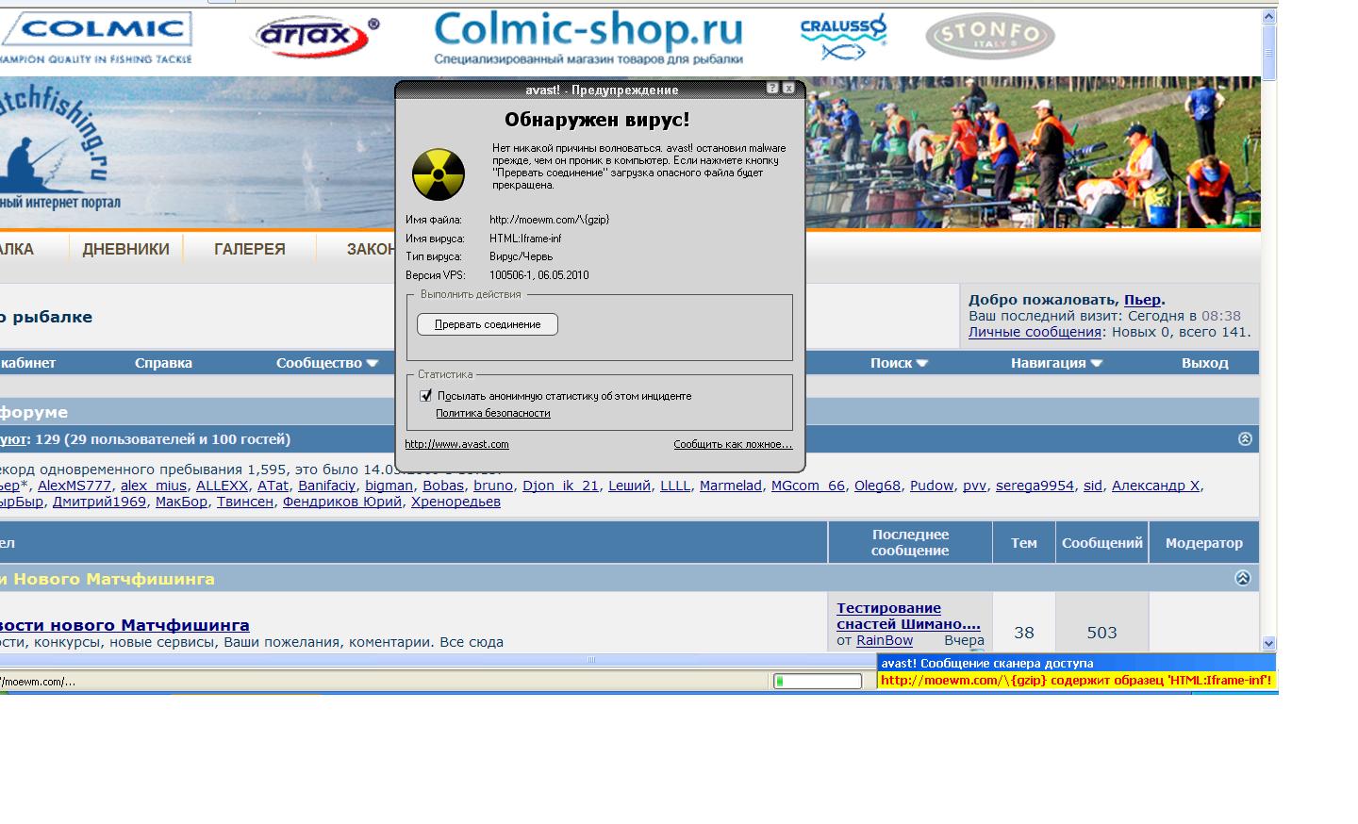Click the Прервать соединение button
This screenshot has height=824, width=1358.
488,324
